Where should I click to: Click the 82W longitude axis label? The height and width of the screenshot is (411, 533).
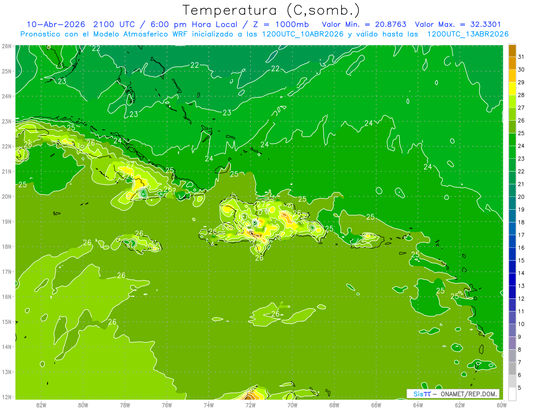[x=41, y=405]
